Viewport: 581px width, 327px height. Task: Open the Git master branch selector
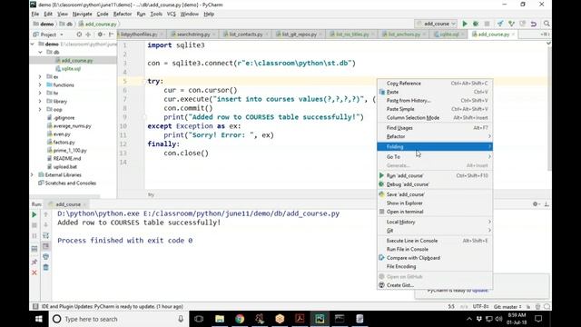click(x=507, y=307)
